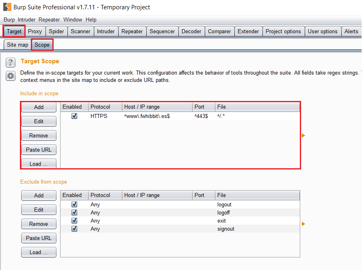Switch to the Repeater tab
The height and width of the screenshot is (270, 362).
click(132, 31)
